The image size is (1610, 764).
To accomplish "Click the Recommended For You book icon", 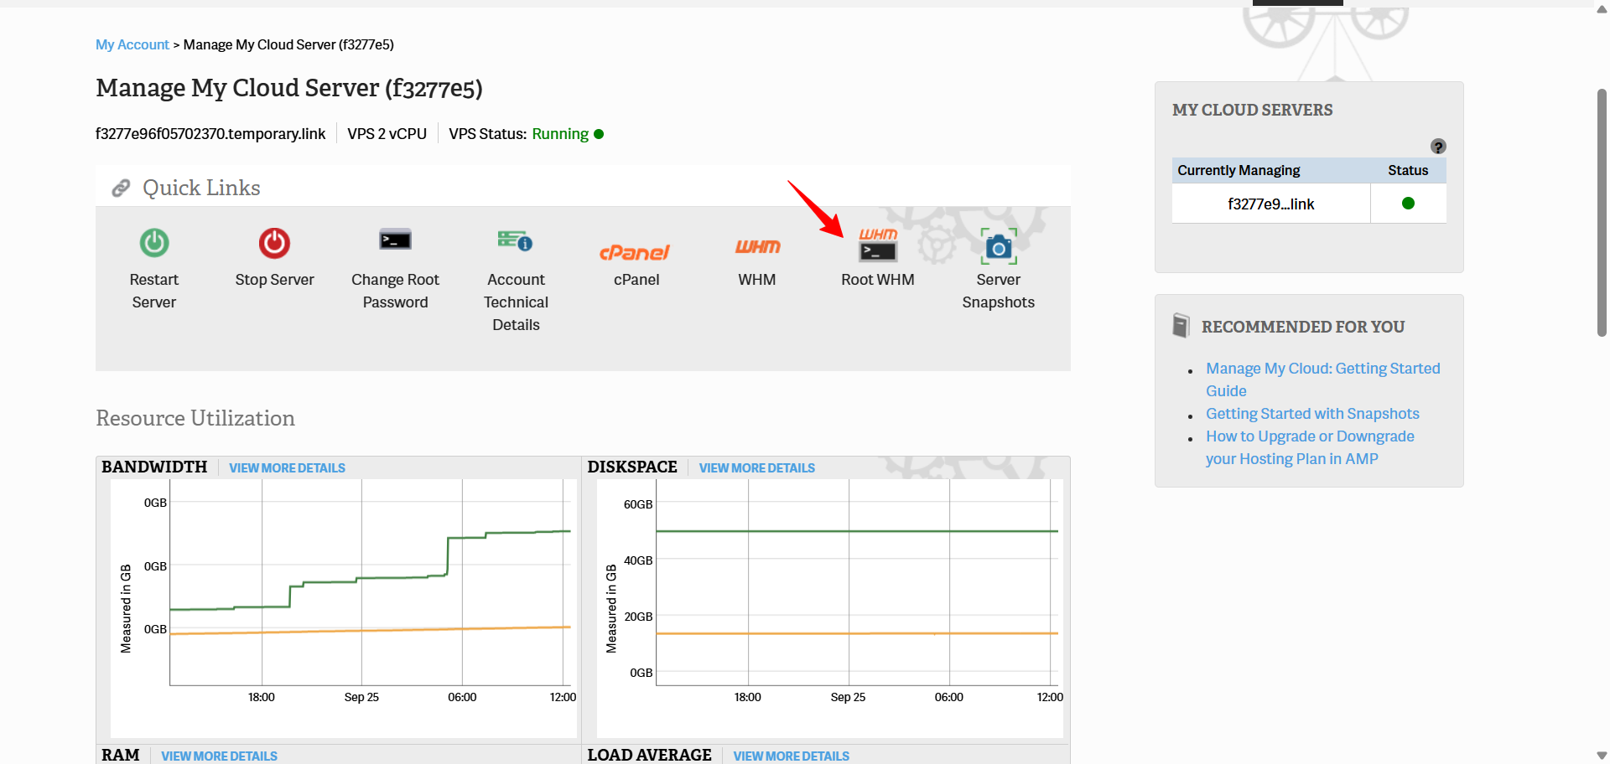I will point(1181,325).
